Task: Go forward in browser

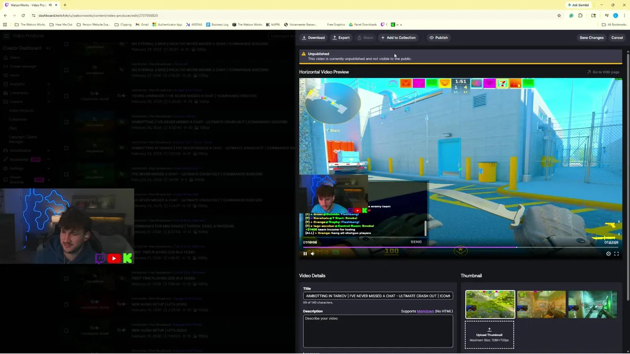Action: (14, 16)
